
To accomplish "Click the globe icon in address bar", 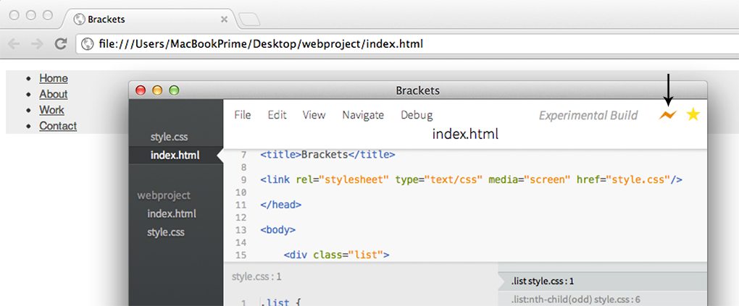I will click(x=87, y=44).
